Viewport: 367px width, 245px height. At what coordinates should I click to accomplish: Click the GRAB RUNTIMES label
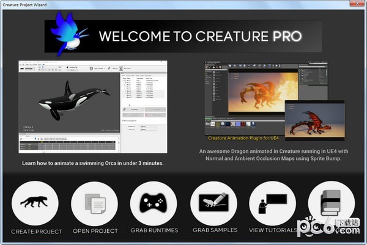[154, 230]
